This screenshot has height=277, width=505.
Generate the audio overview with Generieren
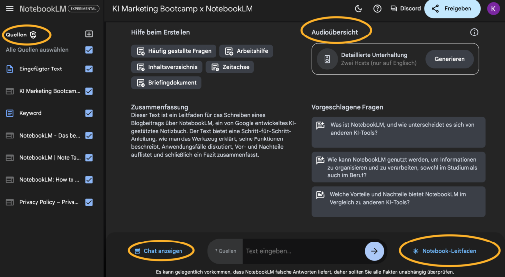point(449,59)
